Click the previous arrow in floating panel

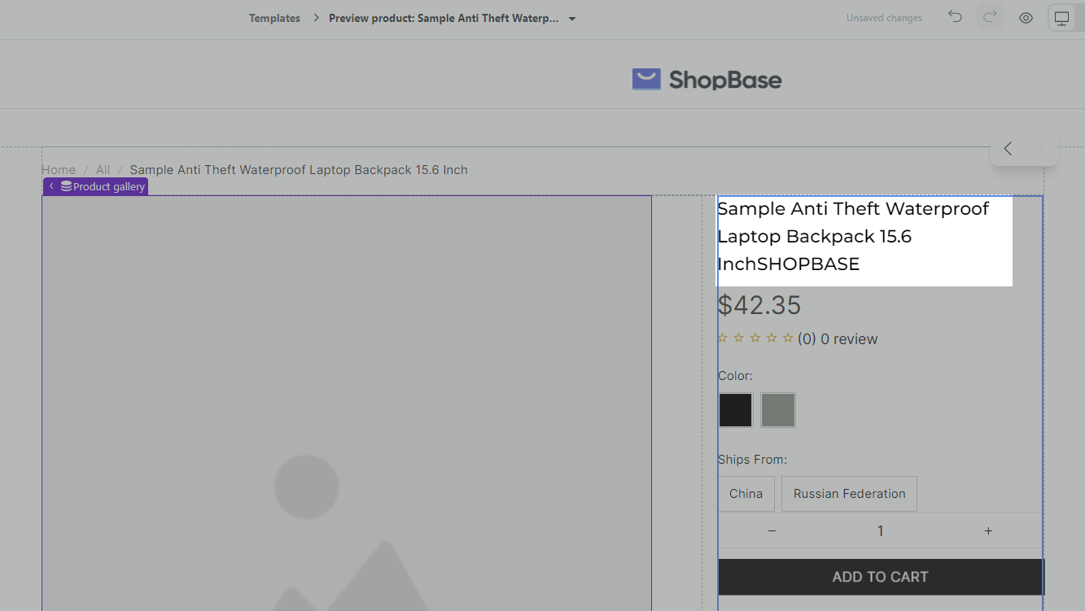pyautogui.click(x=1008, y=148)
